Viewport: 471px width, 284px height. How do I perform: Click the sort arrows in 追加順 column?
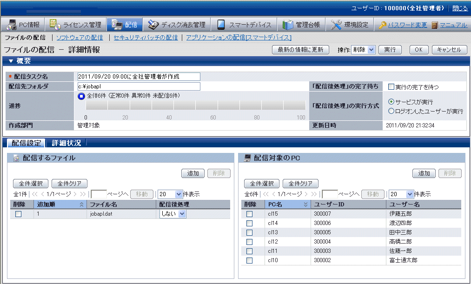point(82,205)
